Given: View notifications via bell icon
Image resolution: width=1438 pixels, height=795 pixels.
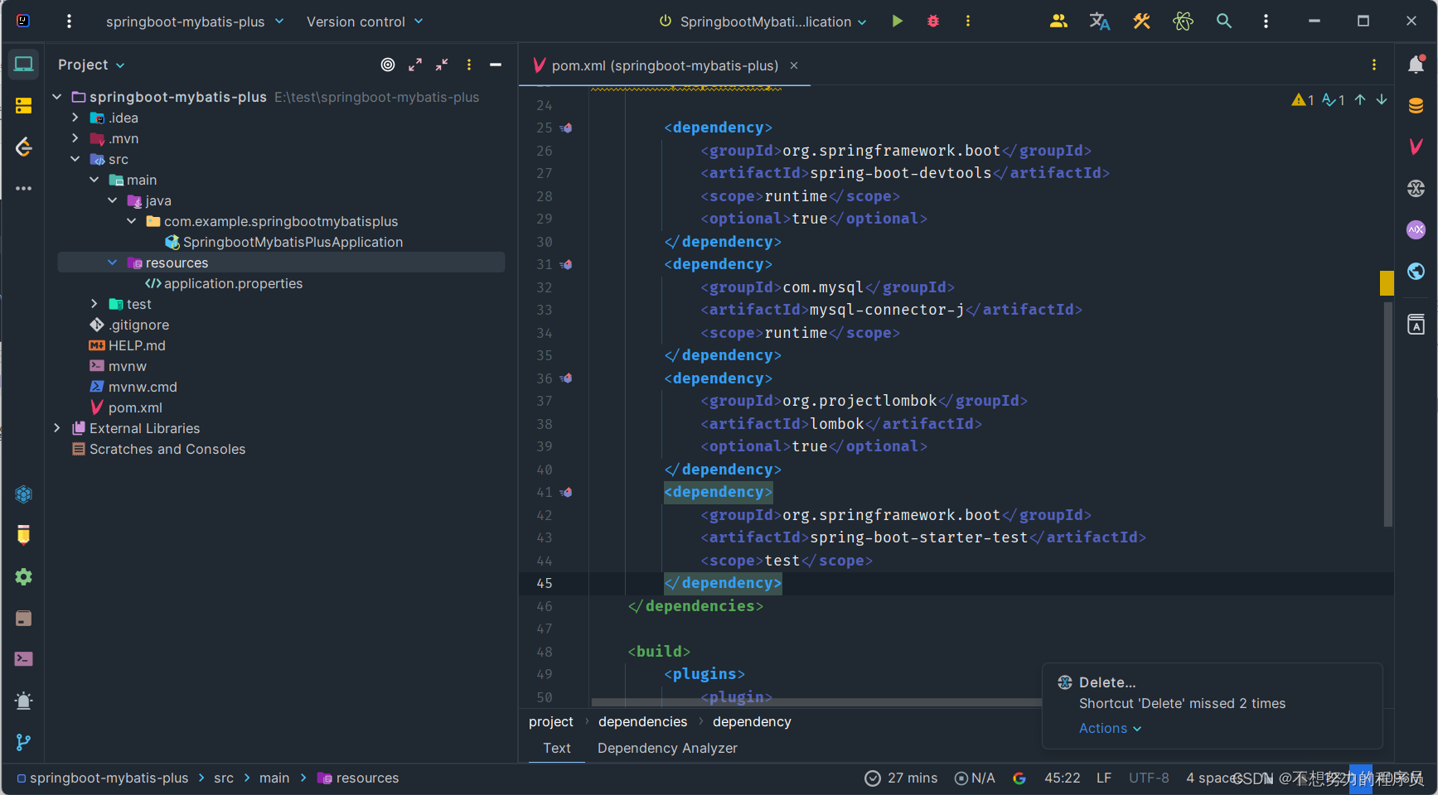Looking at the screenshot, I should click(x=1416, y=65).
